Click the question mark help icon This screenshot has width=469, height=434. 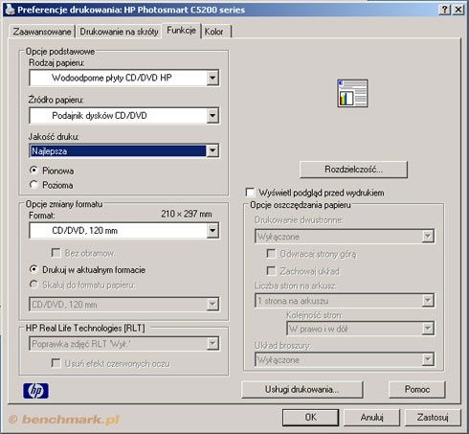445,10
